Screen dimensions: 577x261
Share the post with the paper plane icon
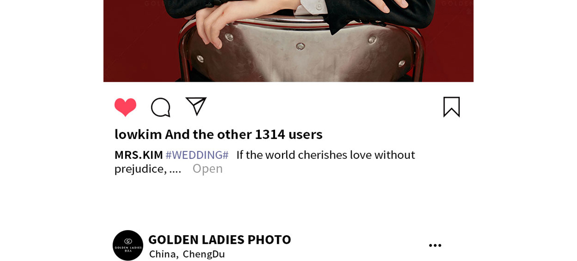click(x=196, y=106)
